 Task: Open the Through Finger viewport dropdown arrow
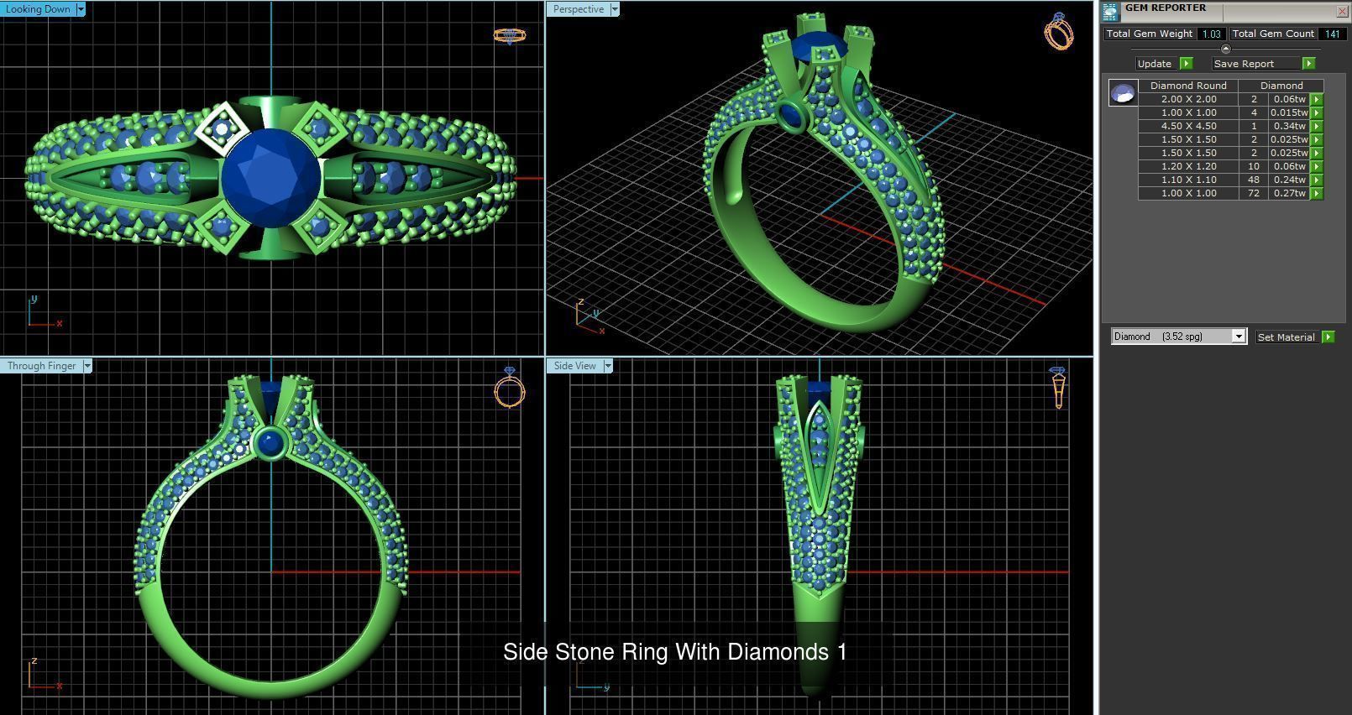[87, 366]
